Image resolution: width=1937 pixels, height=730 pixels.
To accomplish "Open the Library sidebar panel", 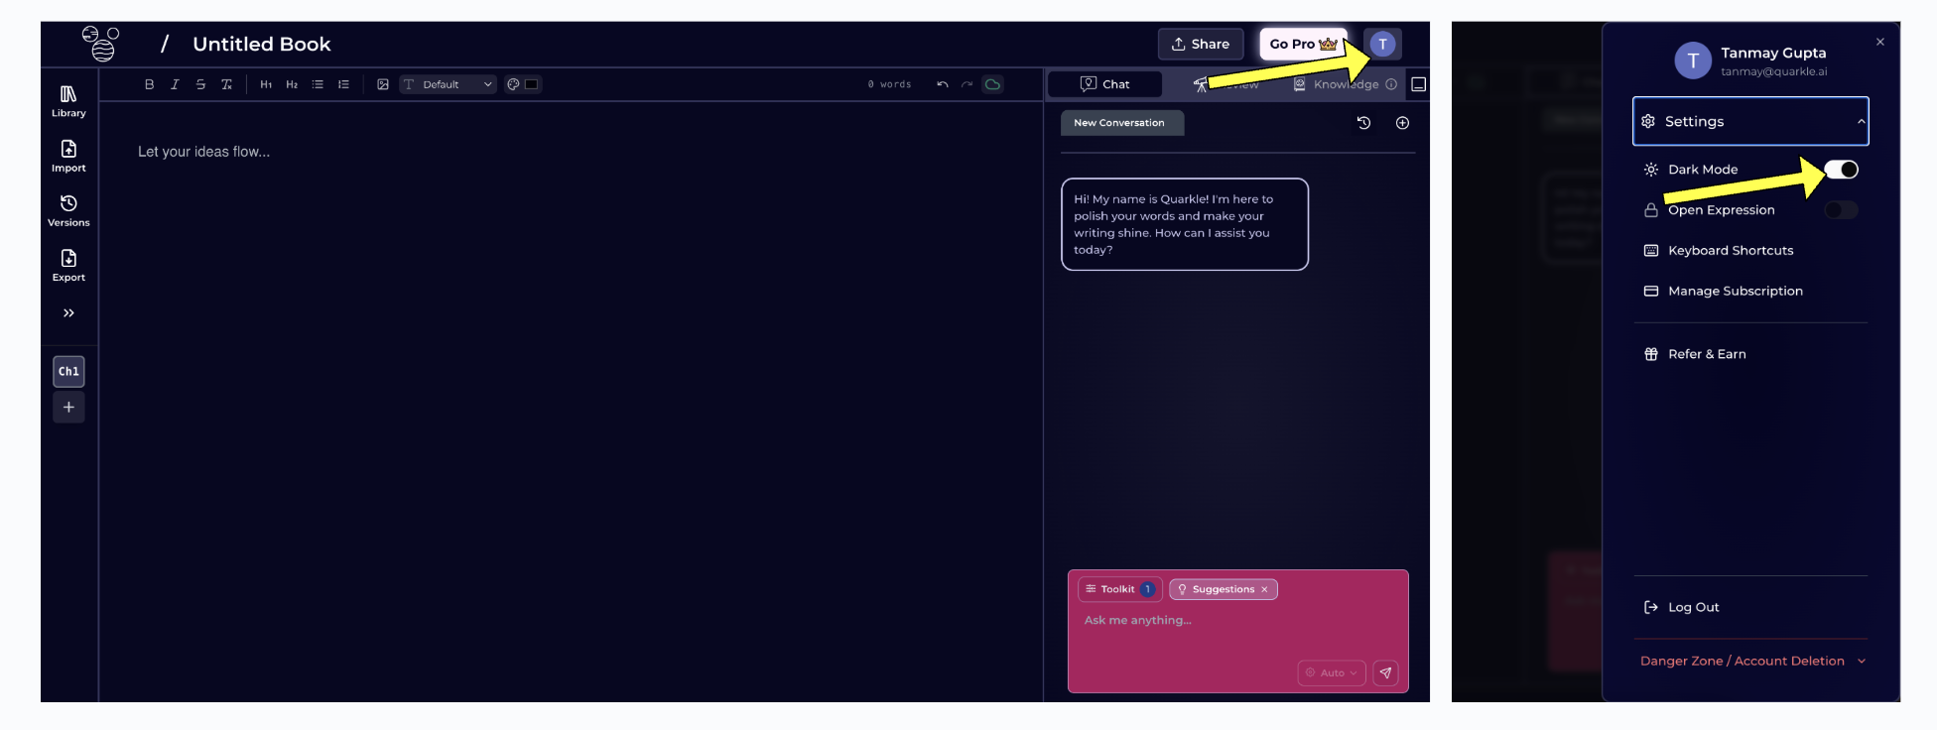I will coord(68,101).
